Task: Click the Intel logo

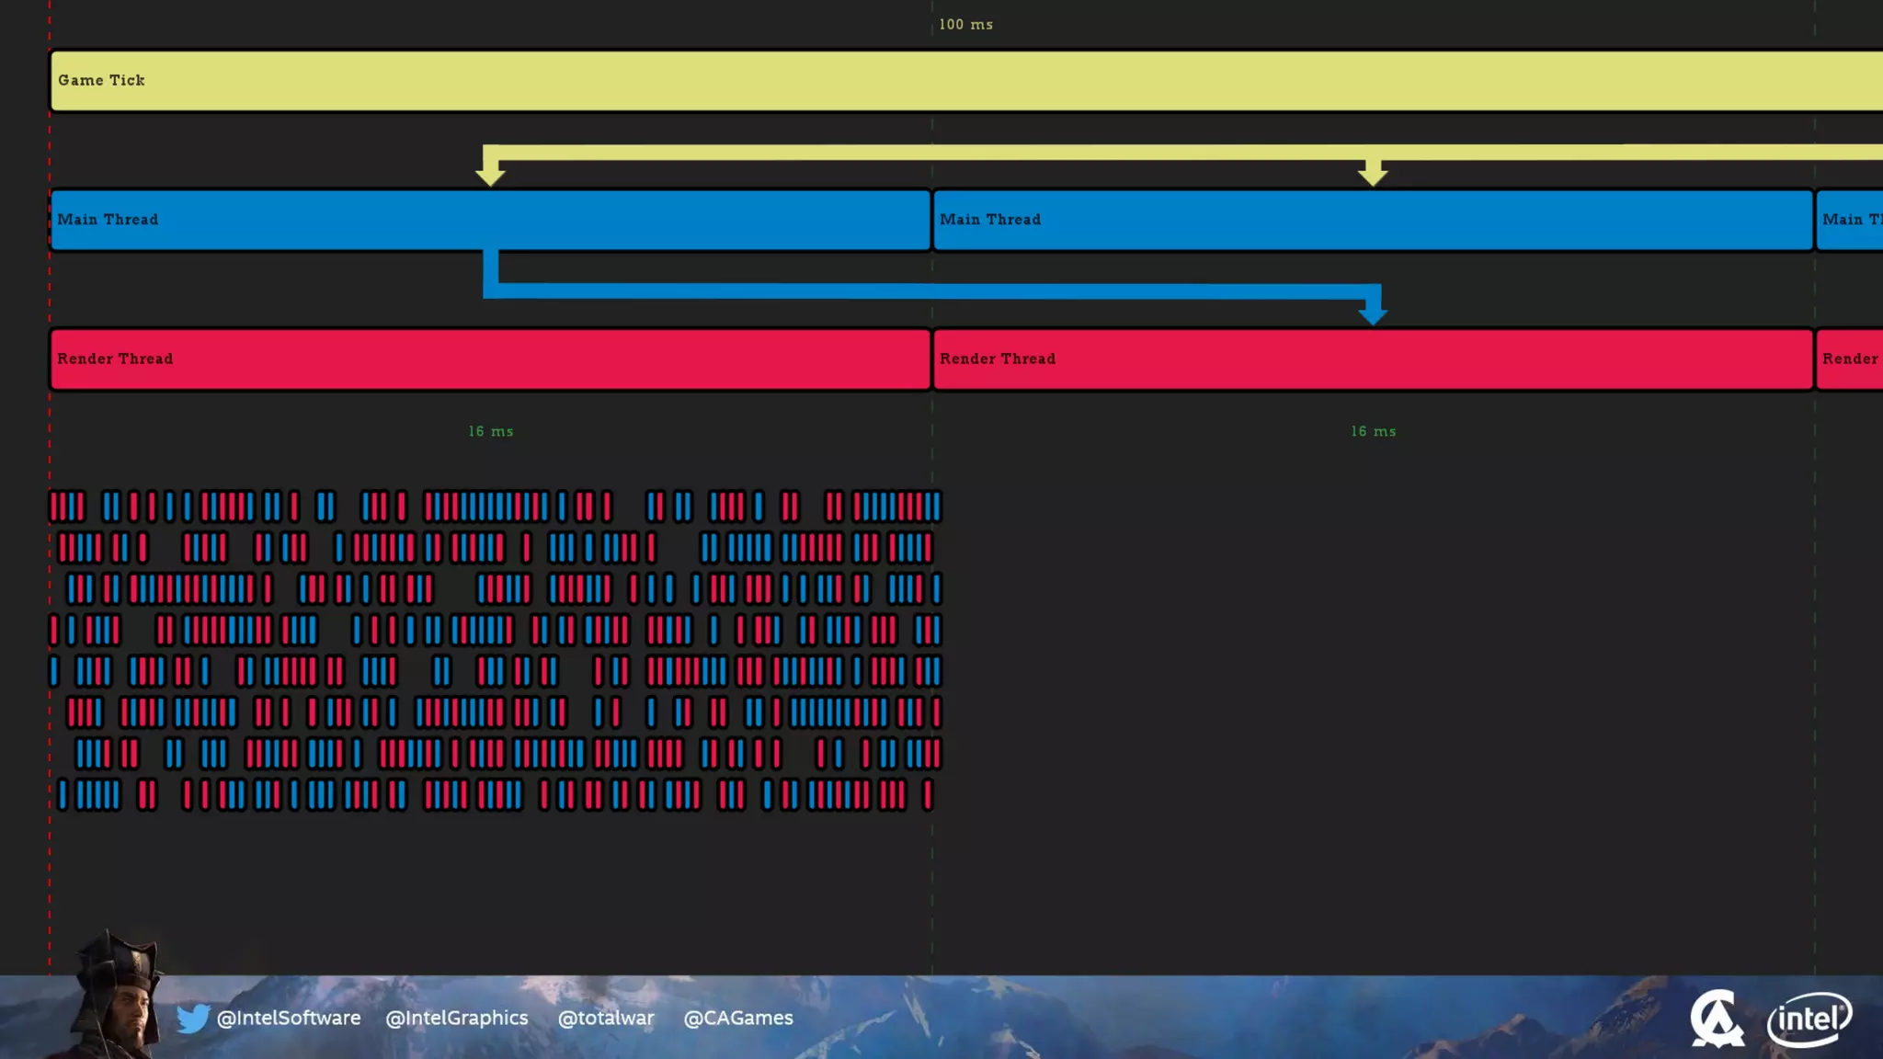Action: [1809, 1019]
